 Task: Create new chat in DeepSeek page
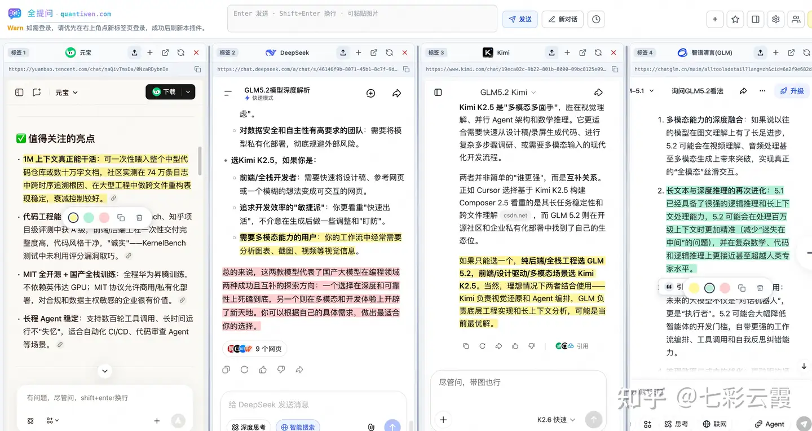point(370,93)
